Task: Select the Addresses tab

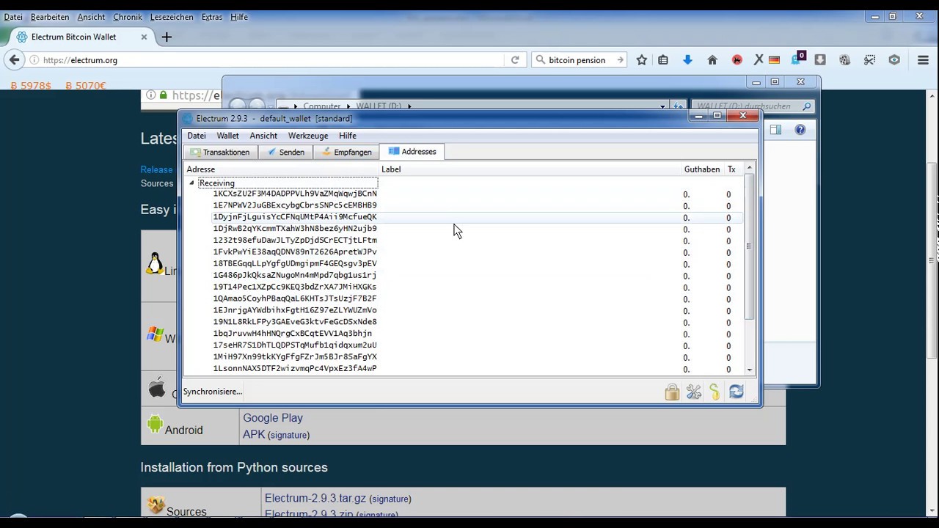Action: 412,152
